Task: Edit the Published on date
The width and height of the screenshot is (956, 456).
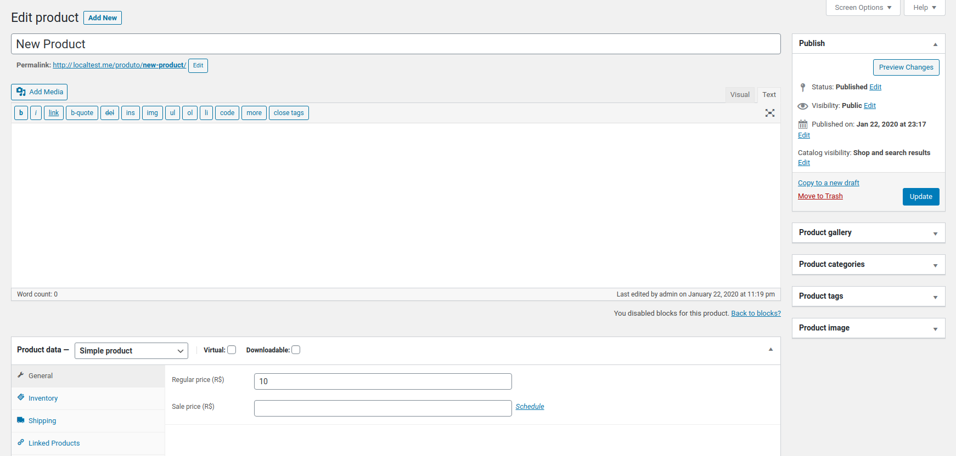Action: [804, 135]
